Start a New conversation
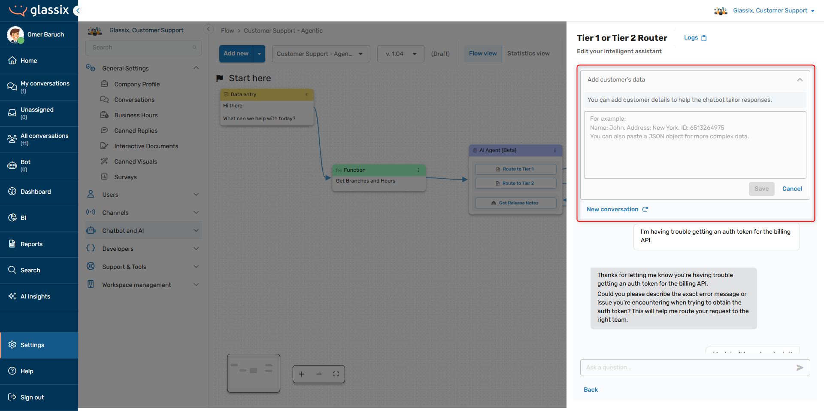The width and height of the screenshot is (824, 411). click(612, 209)
